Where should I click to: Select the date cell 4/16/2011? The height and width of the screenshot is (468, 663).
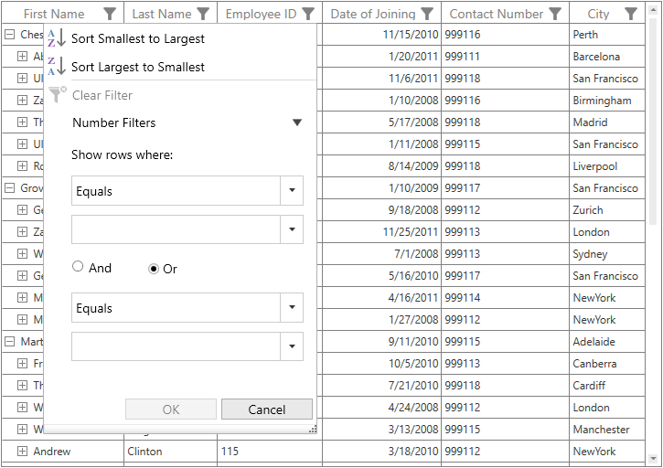[382, 298]
